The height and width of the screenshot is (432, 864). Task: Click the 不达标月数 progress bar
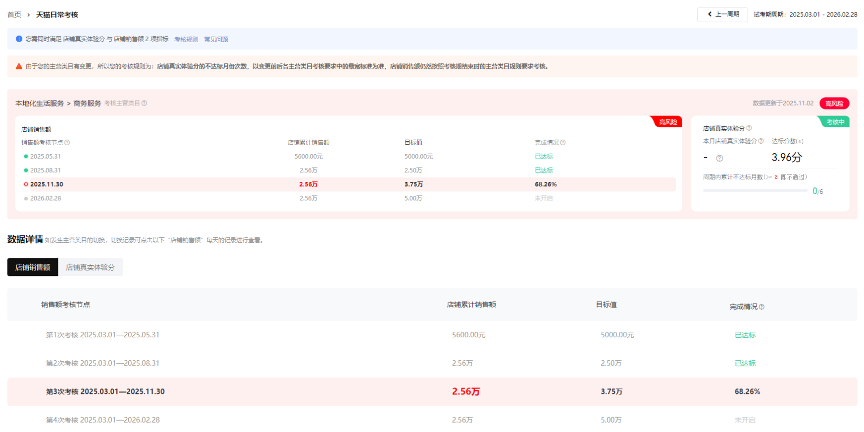[x=755, y=191]
